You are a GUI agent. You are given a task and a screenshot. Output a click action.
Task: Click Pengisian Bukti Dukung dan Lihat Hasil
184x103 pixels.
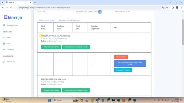pyautogui.click(x=130, y=64)
